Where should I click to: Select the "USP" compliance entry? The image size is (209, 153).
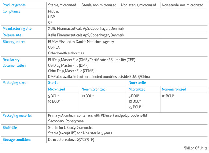coord(51,17)
